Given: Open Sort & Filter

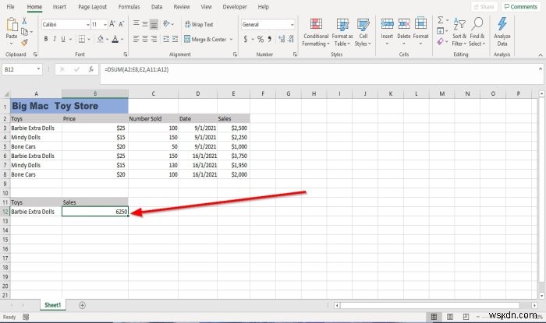Looking at the screenshot, I should (459, 33).
